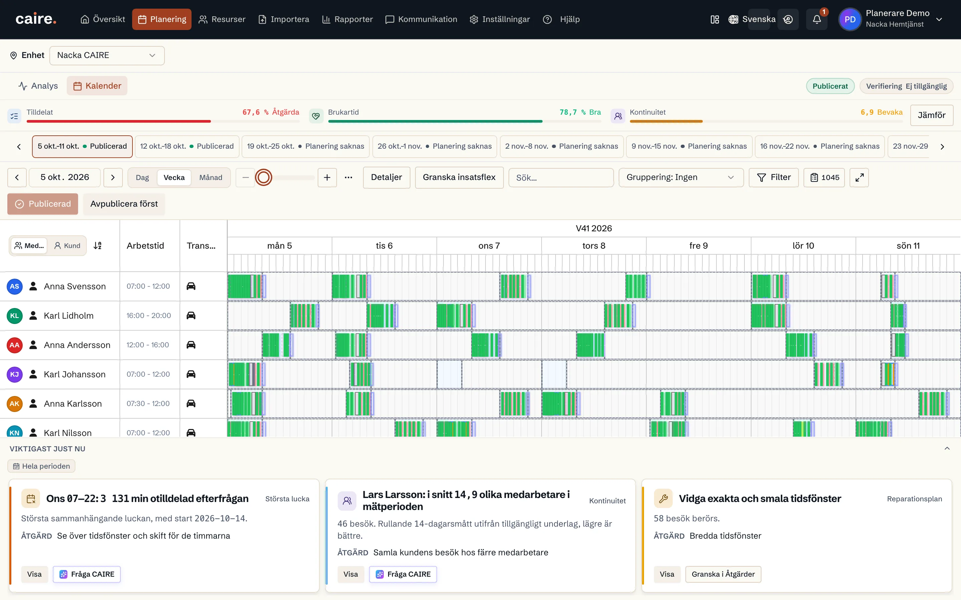Open the Hjälp help item
961x600 pixels.
click(561, 19)
